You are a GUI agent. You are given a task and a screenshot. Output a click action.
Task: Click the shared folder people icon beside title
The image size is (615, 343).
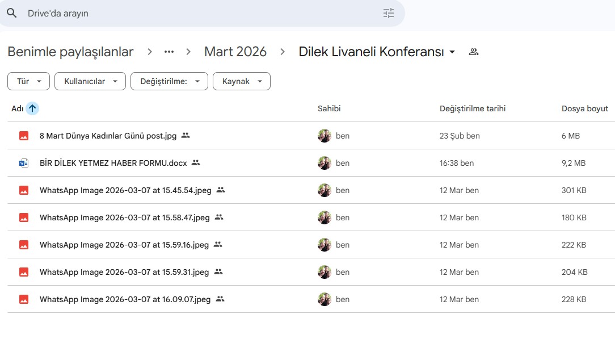pyautogui.click(x=474, y=52)
